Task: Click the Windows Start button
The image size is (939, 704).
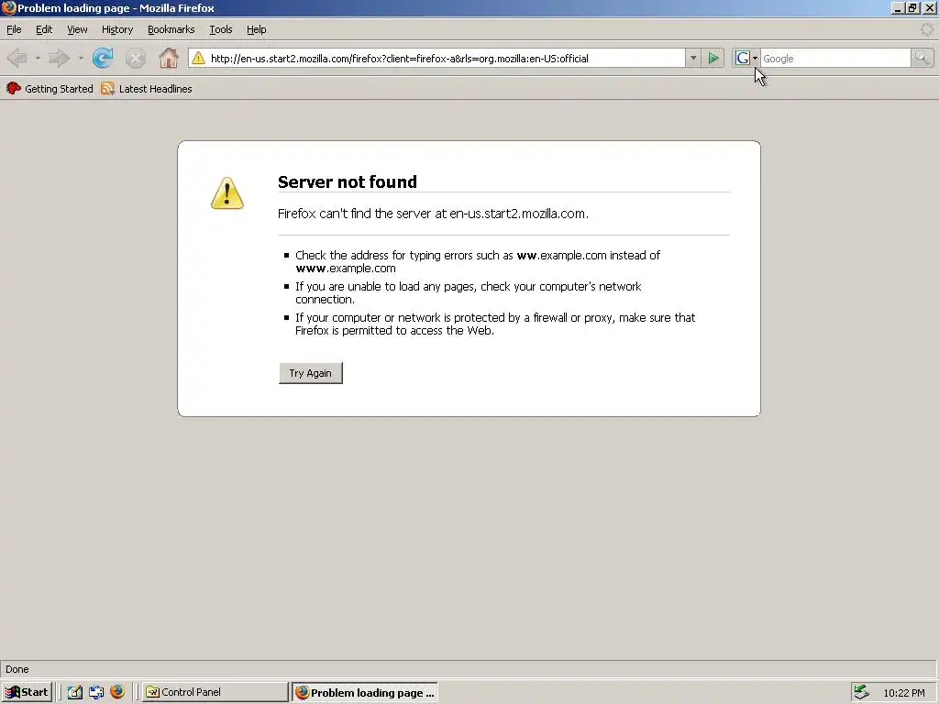Action: [27, 692]
